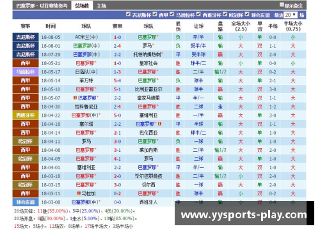This screenshot has width=320, height=231.
Task: Click the 让球 column header
Action: tap(198, 26)
